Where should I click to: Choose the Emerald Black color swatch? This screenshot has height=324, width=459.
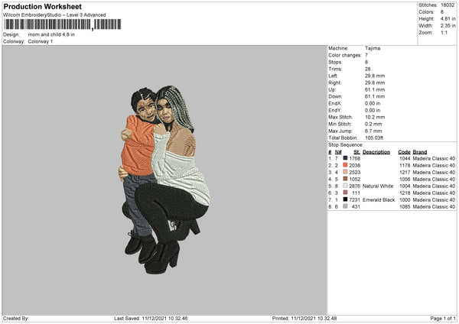pos(345,199)
